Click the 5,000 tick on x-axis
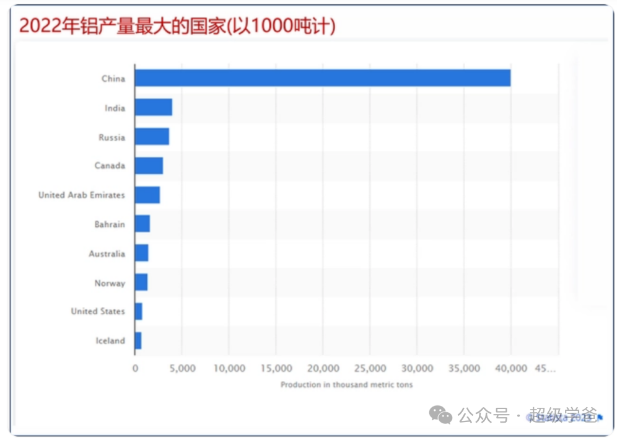This screenshot has height=440, width=617. pyautogui.click(x=182, y=369)
